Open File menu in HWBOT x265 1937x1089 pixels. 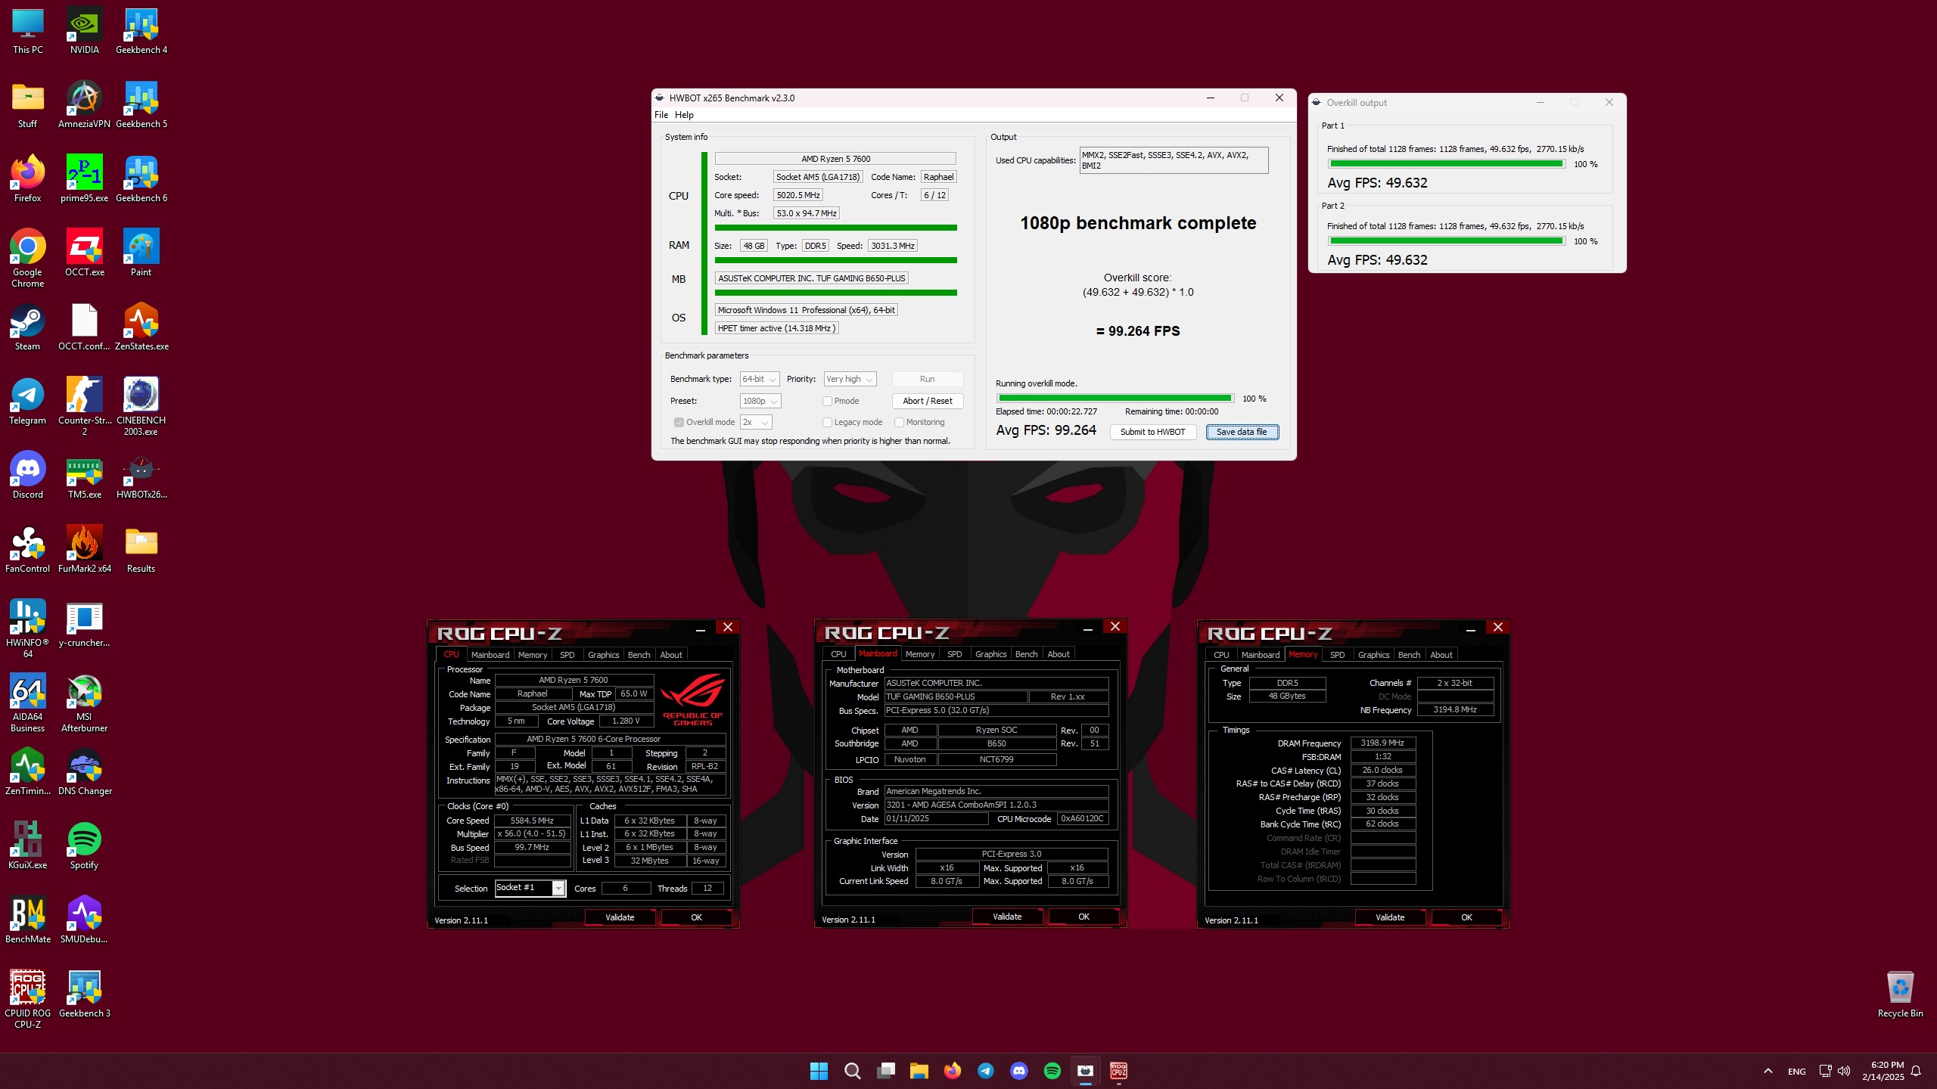tap(661, 115)
